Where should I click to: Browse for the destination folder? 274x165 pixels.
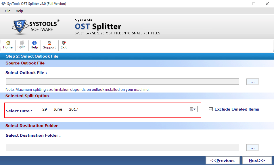(x=252, y=148)
